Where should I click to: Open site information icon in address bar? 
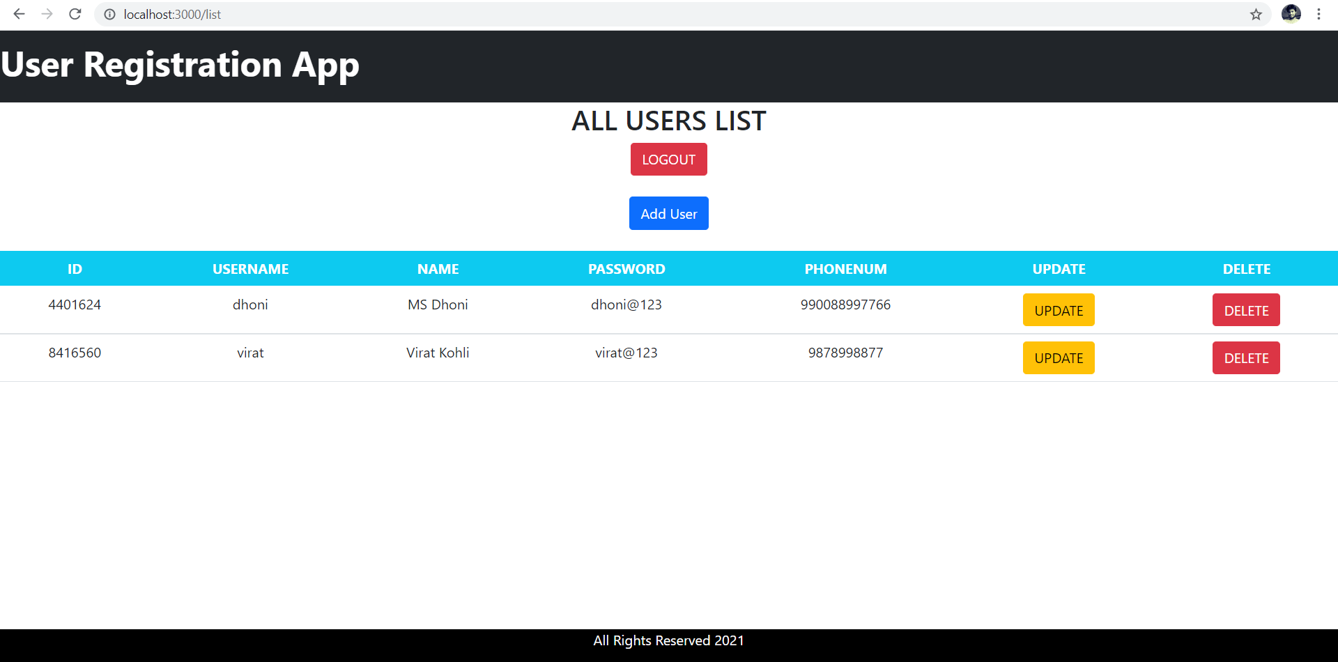pyautogui.click(x=109, y=15)
